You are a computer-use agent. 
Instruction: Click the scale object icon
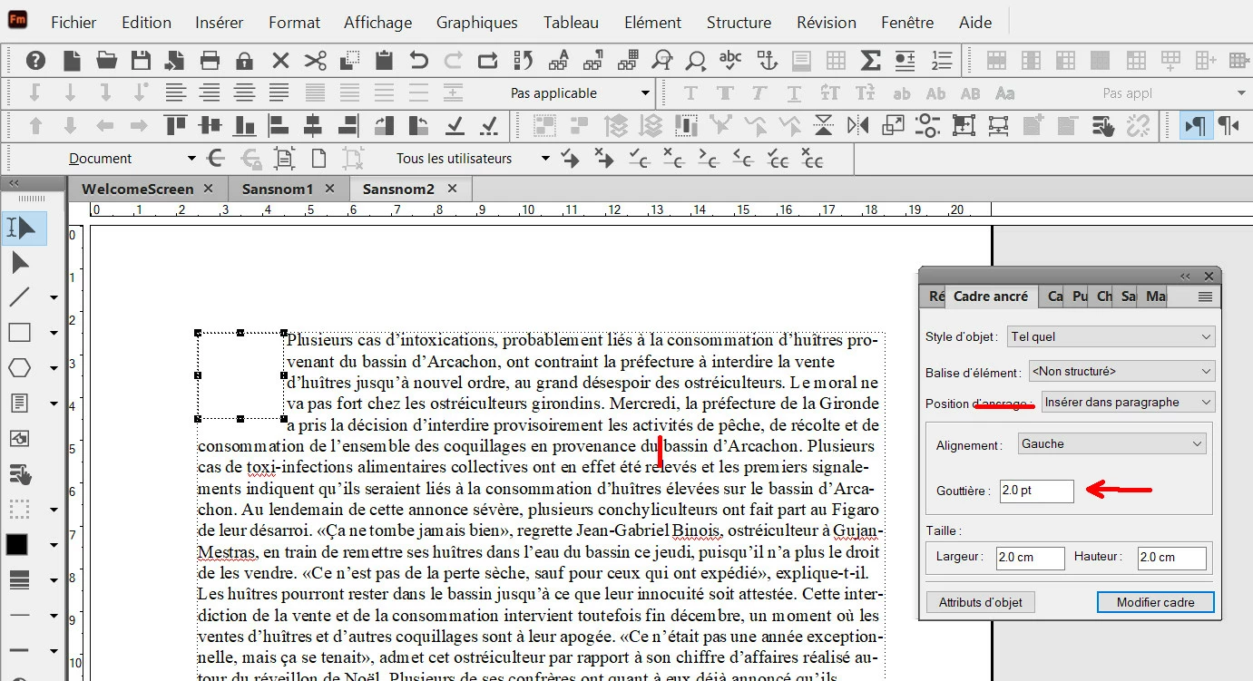[893, 125]
